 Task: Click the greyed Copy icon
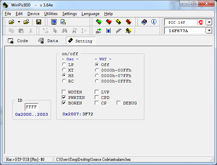point(11,31)
